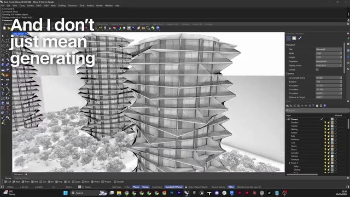Click the Height field stepper arrows
The height and width of the screenshot is (197, 350).
(341, 57)
